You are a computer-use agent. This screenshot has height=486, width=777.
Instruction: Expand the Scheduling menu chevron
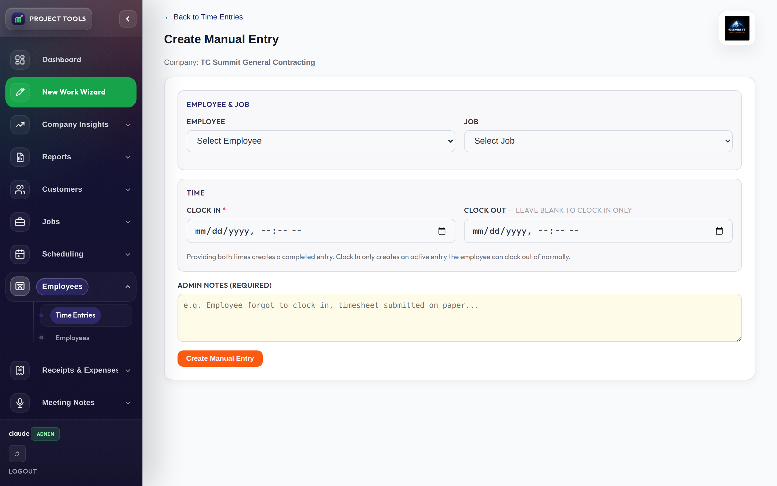pos(128,254)
